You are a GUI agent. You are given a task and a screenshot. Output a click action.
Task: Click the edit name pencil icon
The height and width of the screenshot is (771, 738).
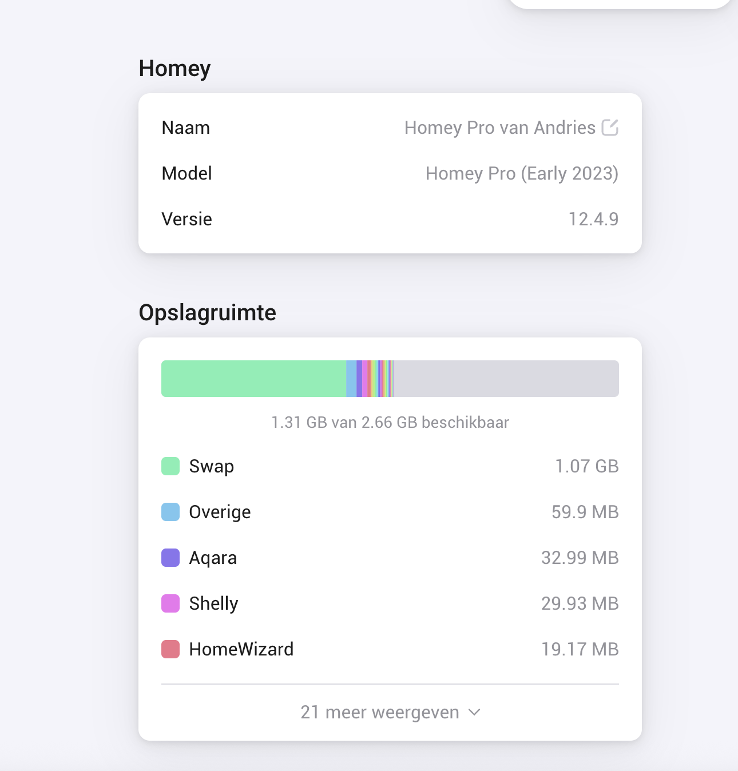pyautogui.click(x=610, y=127)
